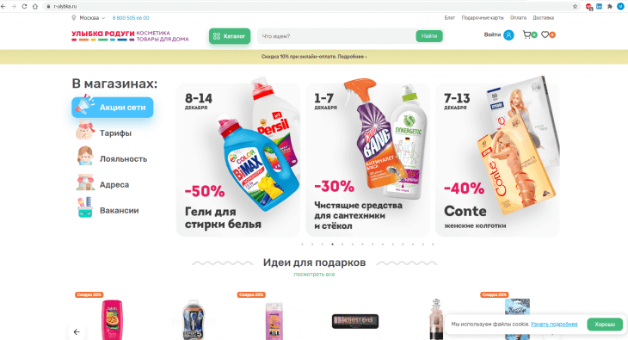Accept cookies with the Хорошо button
Screen dimensions: 628x340
605,324
